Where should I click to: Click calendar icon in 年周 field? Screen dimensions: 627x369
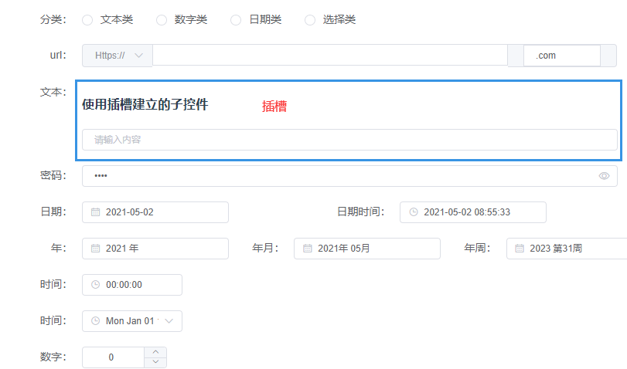(x=519, y=249)
